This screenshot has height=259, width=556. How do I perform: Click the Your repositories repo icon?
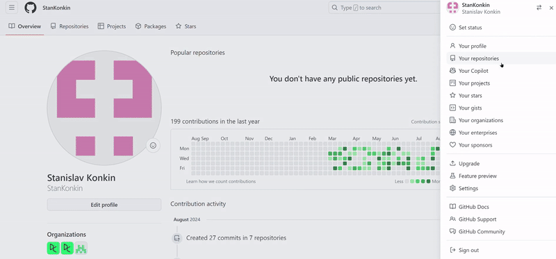coord(452,58)
